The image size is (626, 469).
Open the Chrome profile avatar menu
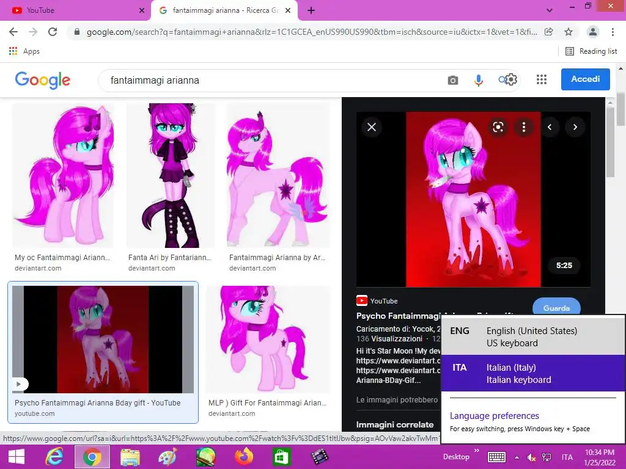click(593, 32)
